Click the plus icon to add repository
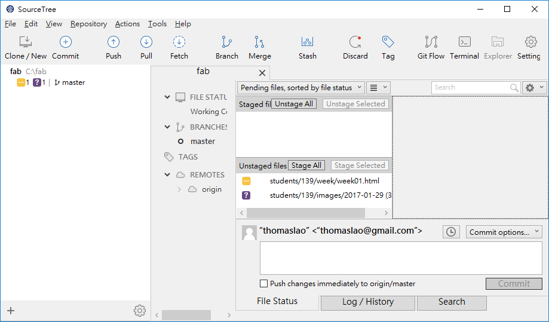The height and width of the screenshot is (322, 549). (11, 311)
